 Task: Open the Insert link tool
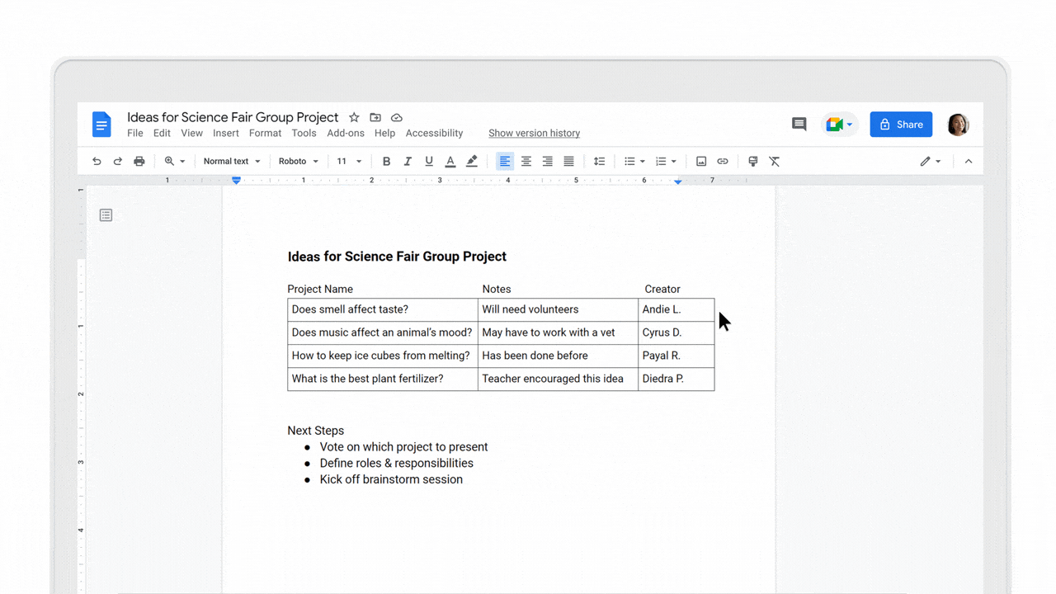pos(723,161)
